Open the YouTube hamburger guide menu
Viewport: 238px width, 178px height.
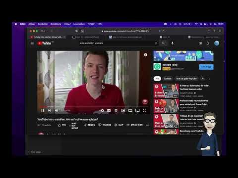pos(32,43)
